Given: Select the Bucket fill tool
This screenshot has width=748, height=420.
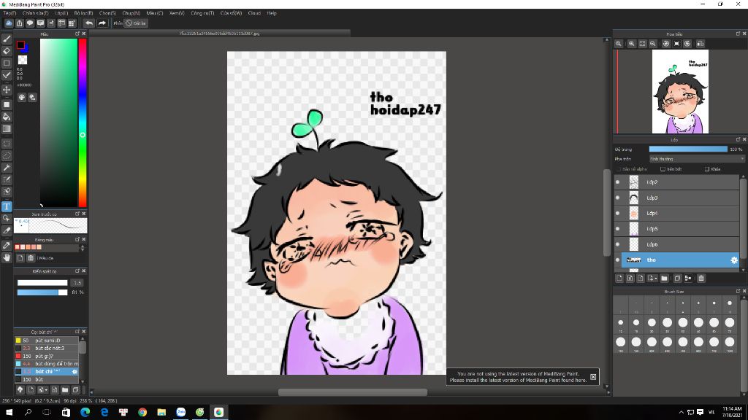Looking at the screenshot, I should [7, 117].
